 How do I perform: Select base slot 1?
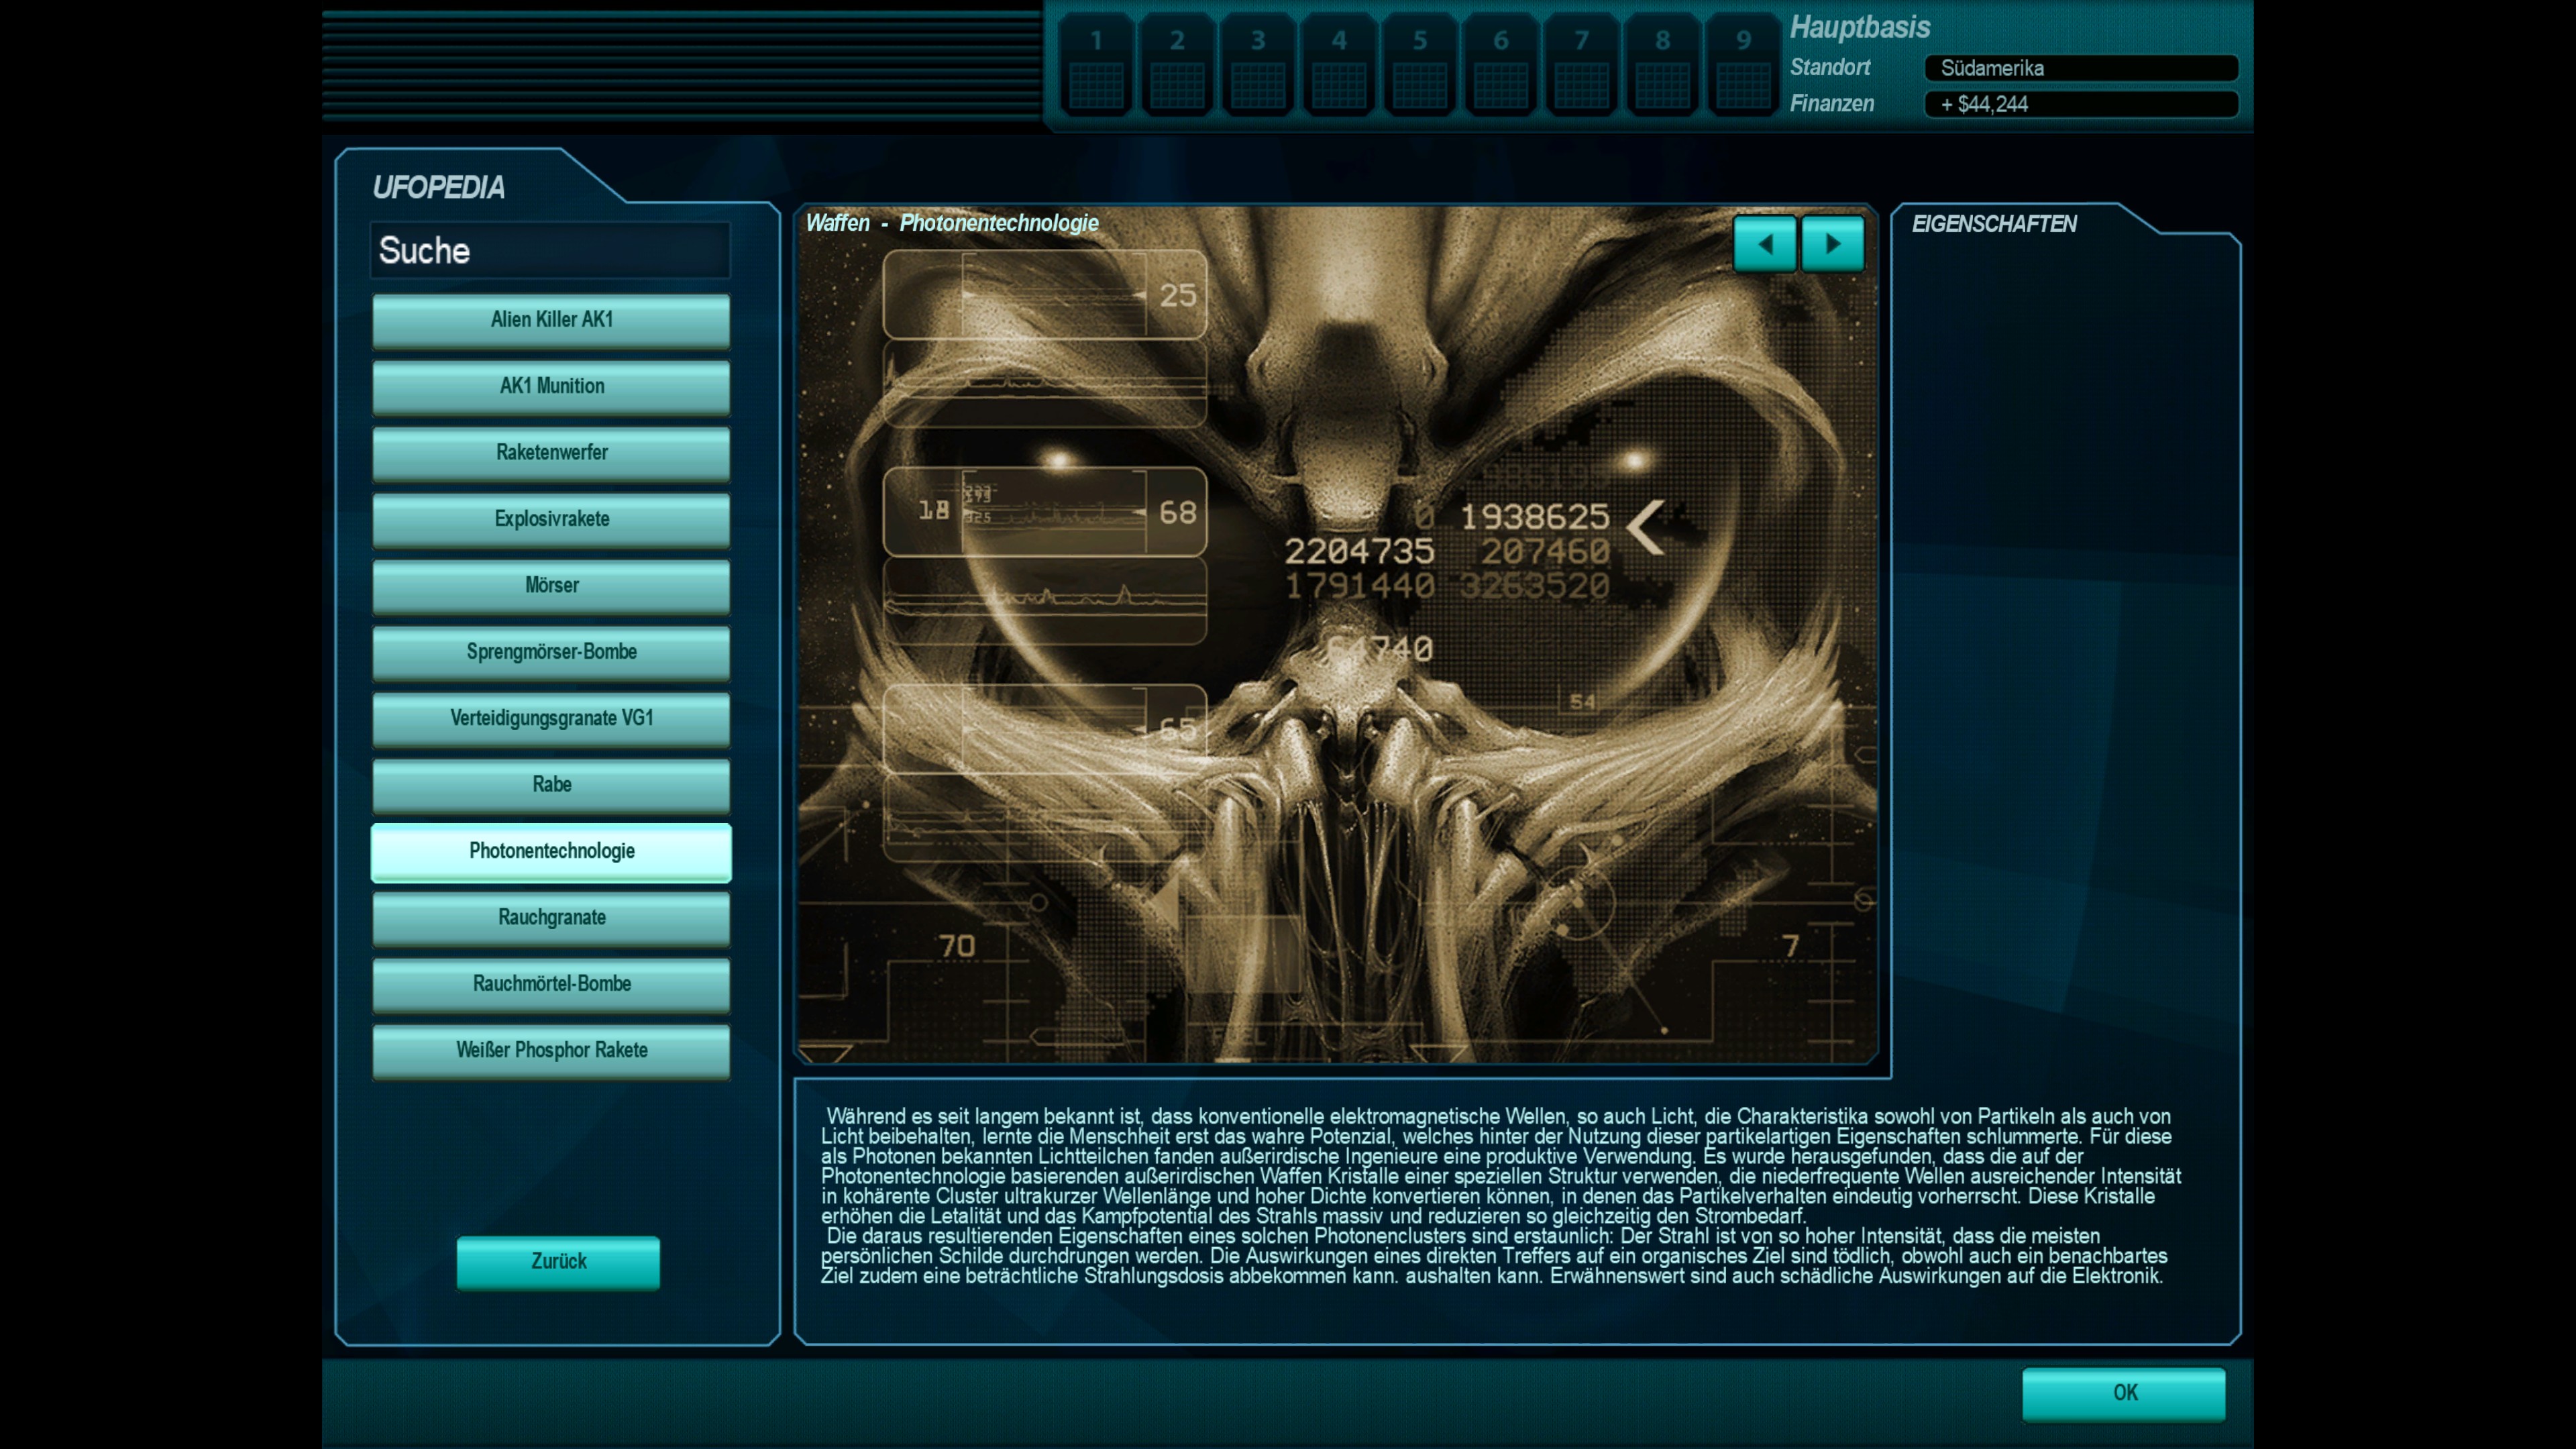point(1096,64)
